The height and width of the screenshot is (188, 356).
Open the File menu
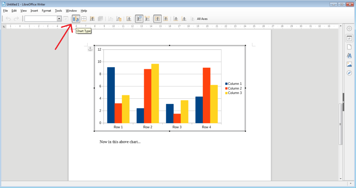tap(6, 11)
